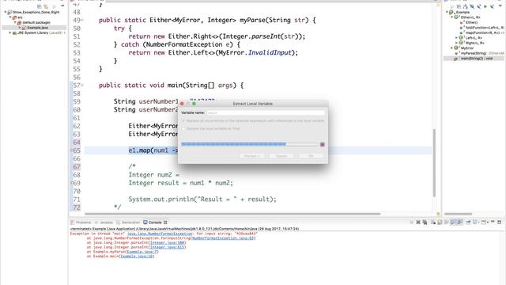Screen dimensions: 506x285
Task: Collapse the (default package) node
Action: click(15, 22)
